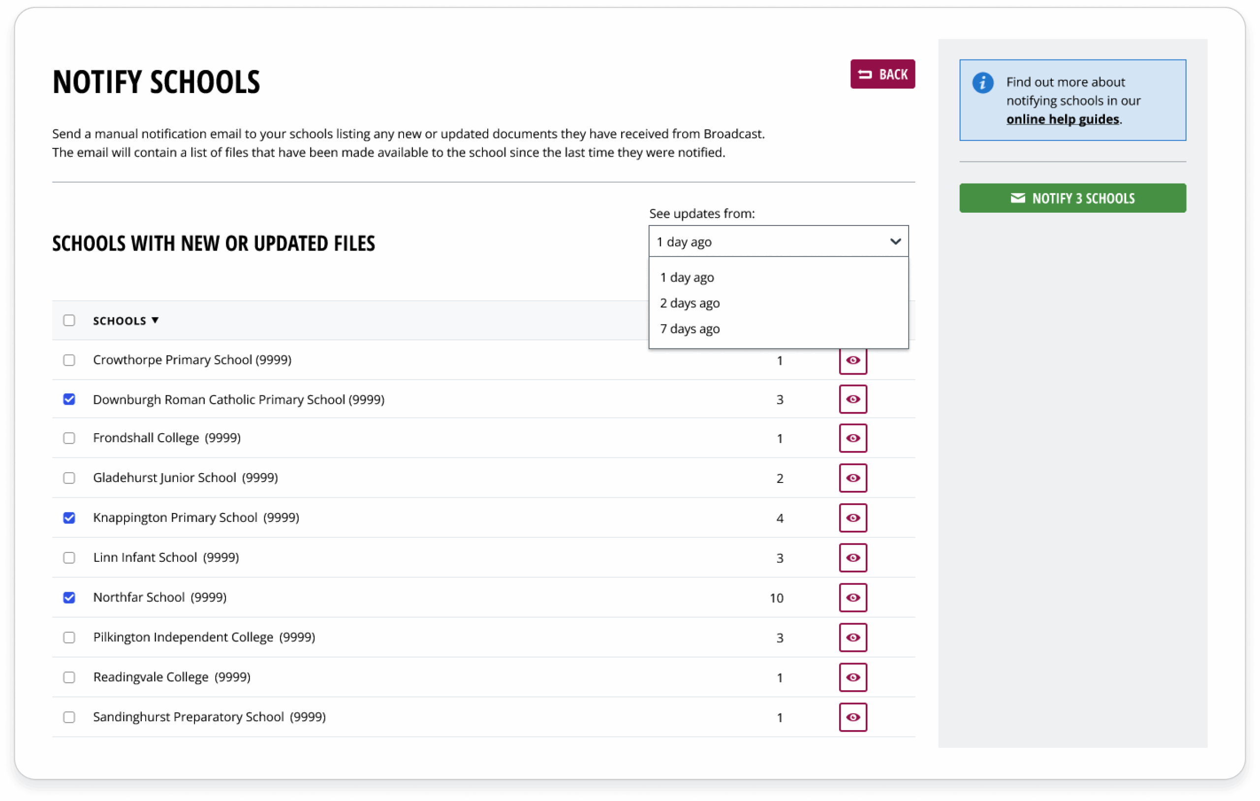The image size is (1260, 801).
Task: View files for Frondshall College via eye icon
Action: tap(852, 438)
